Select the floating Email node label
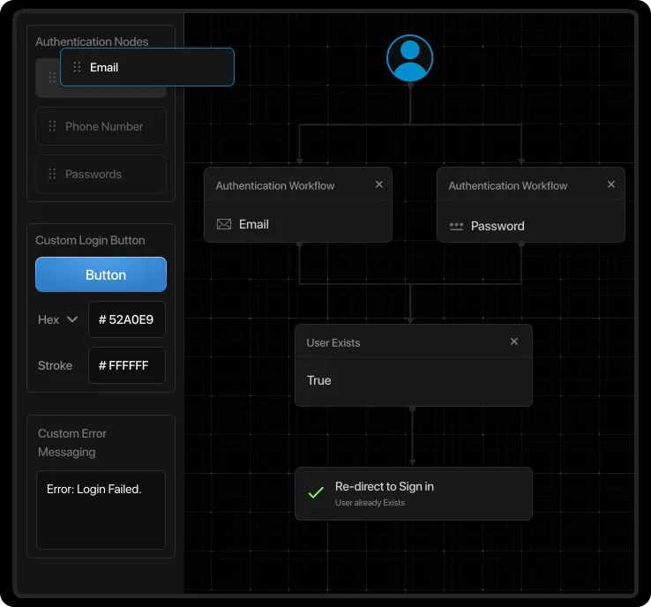This screenshot has width=651, height=607. [104, 67]
